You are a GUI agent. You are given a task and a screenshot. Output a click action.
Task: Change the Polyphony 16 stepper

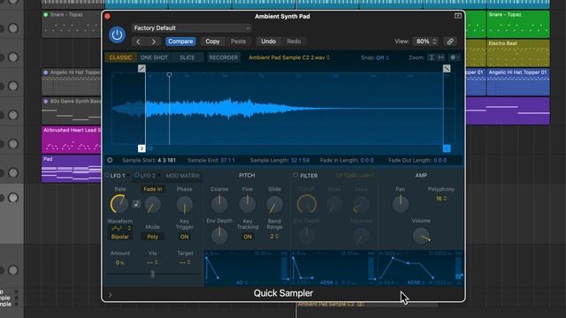click(x=441, y=198)
